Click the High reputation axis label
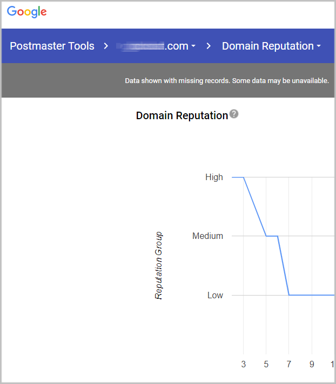This screenshot has height=384, width=336. click(214, 177)
